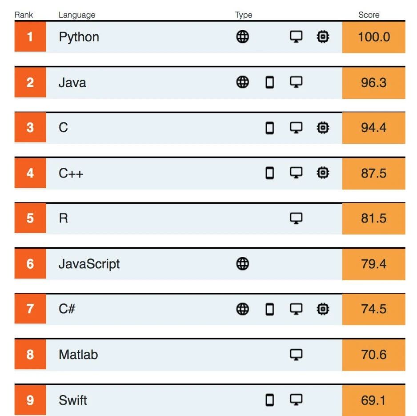Viewport: 417px width, 416px height.
Task: Click the 69.1 score cell for Swift
Action: click(373, 400)
